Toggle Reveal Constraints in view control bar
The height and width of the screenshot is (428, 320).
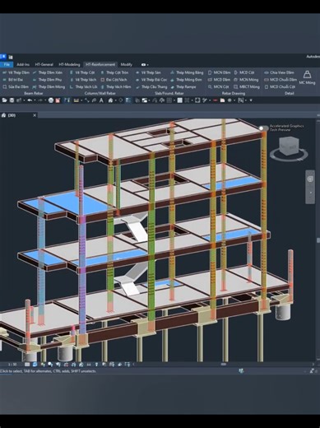pyautogui.click(x=127, y=365)
